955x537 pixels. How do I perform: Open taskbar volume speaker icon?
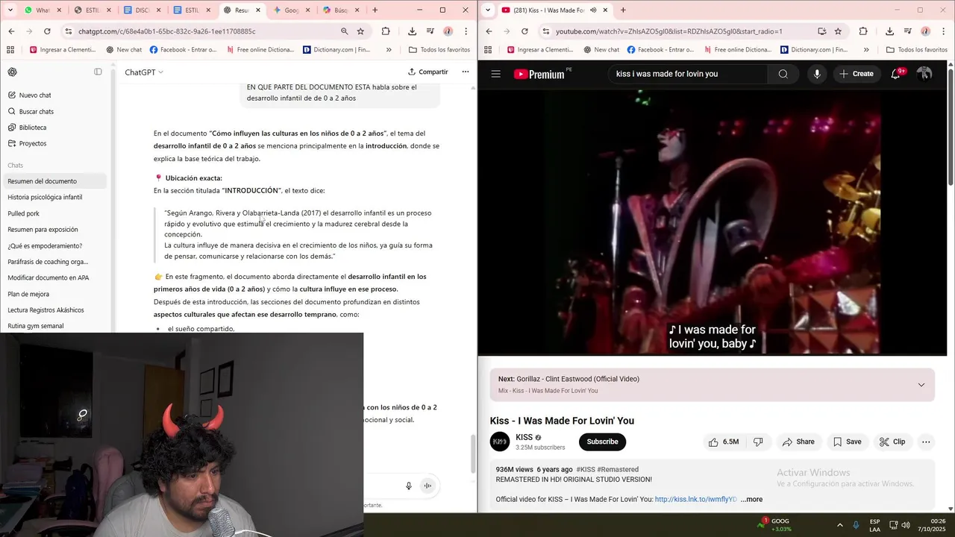(906, 525)
